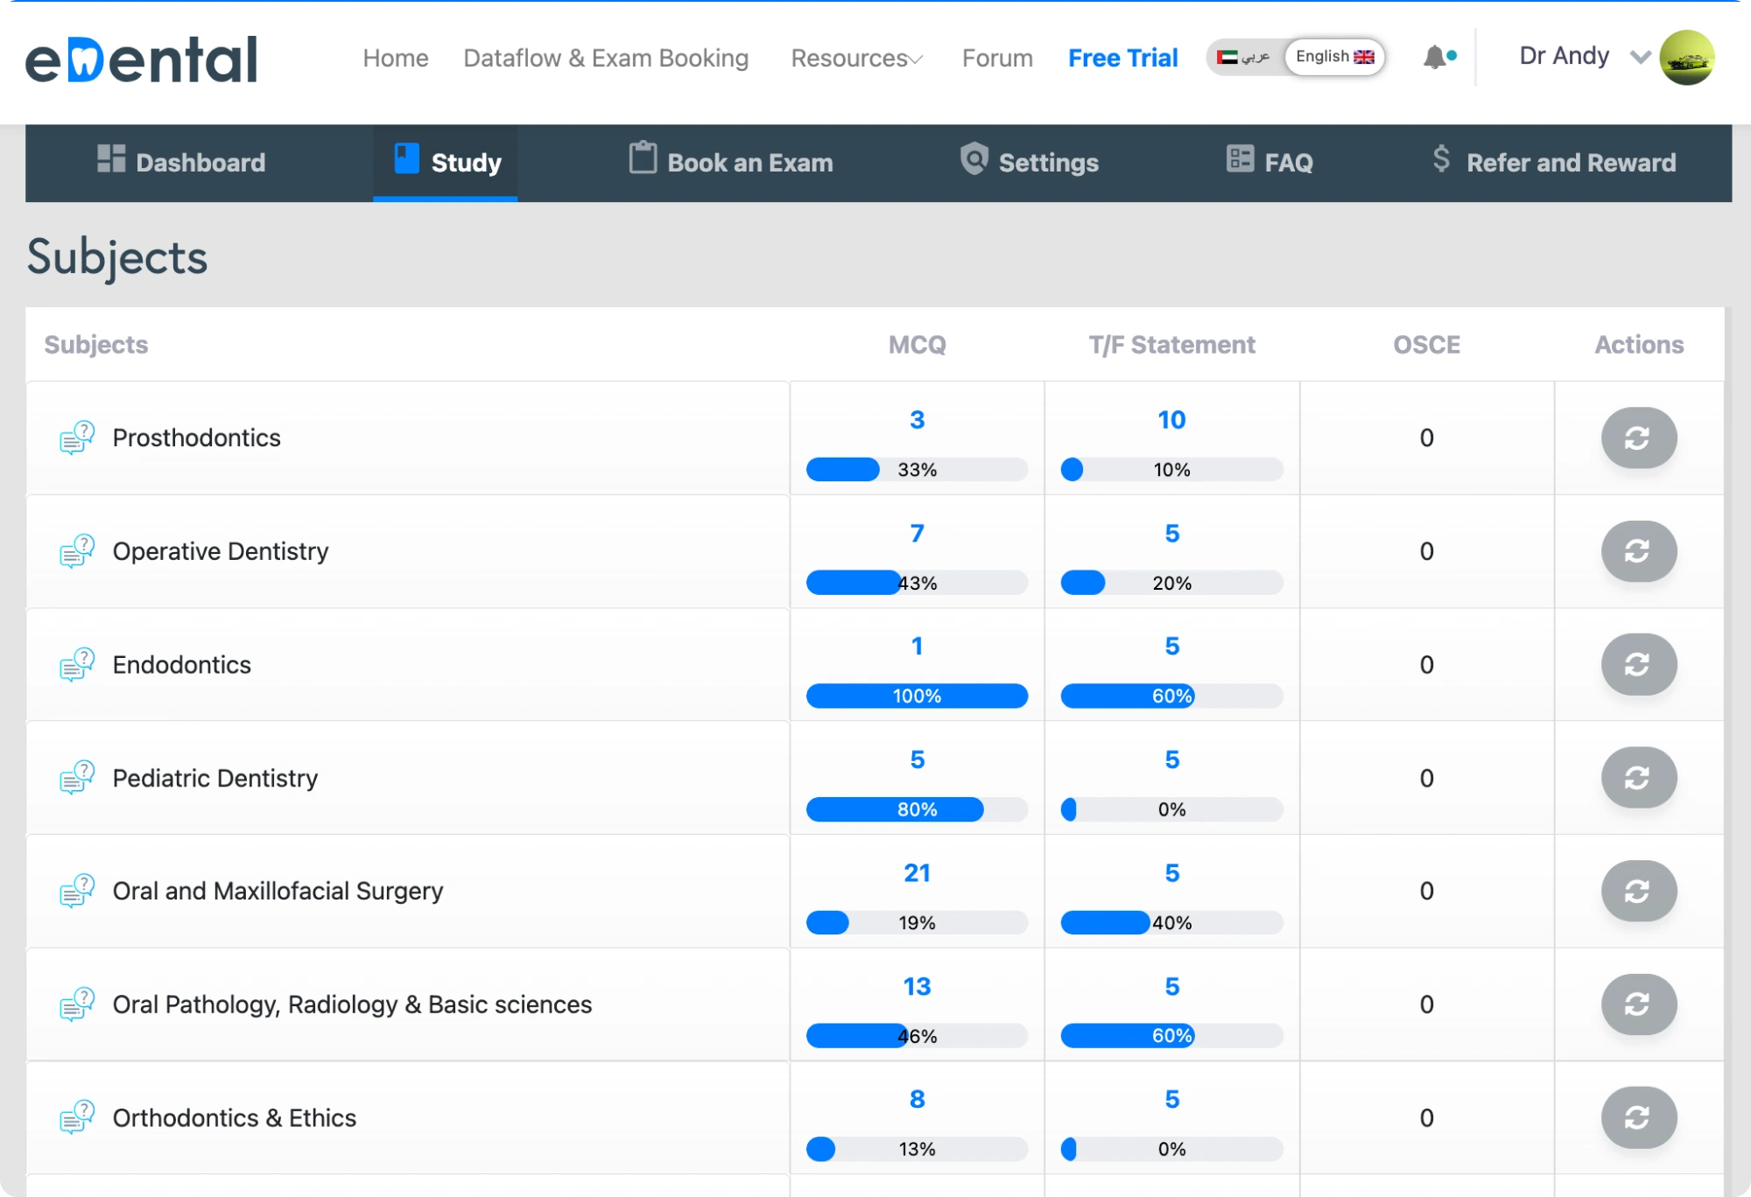Click the Pediatric Dentistry question icon
Image resolution: width=1751 pixels, height=1197 pixels.
pyautogui.click(x=77, y=778)
